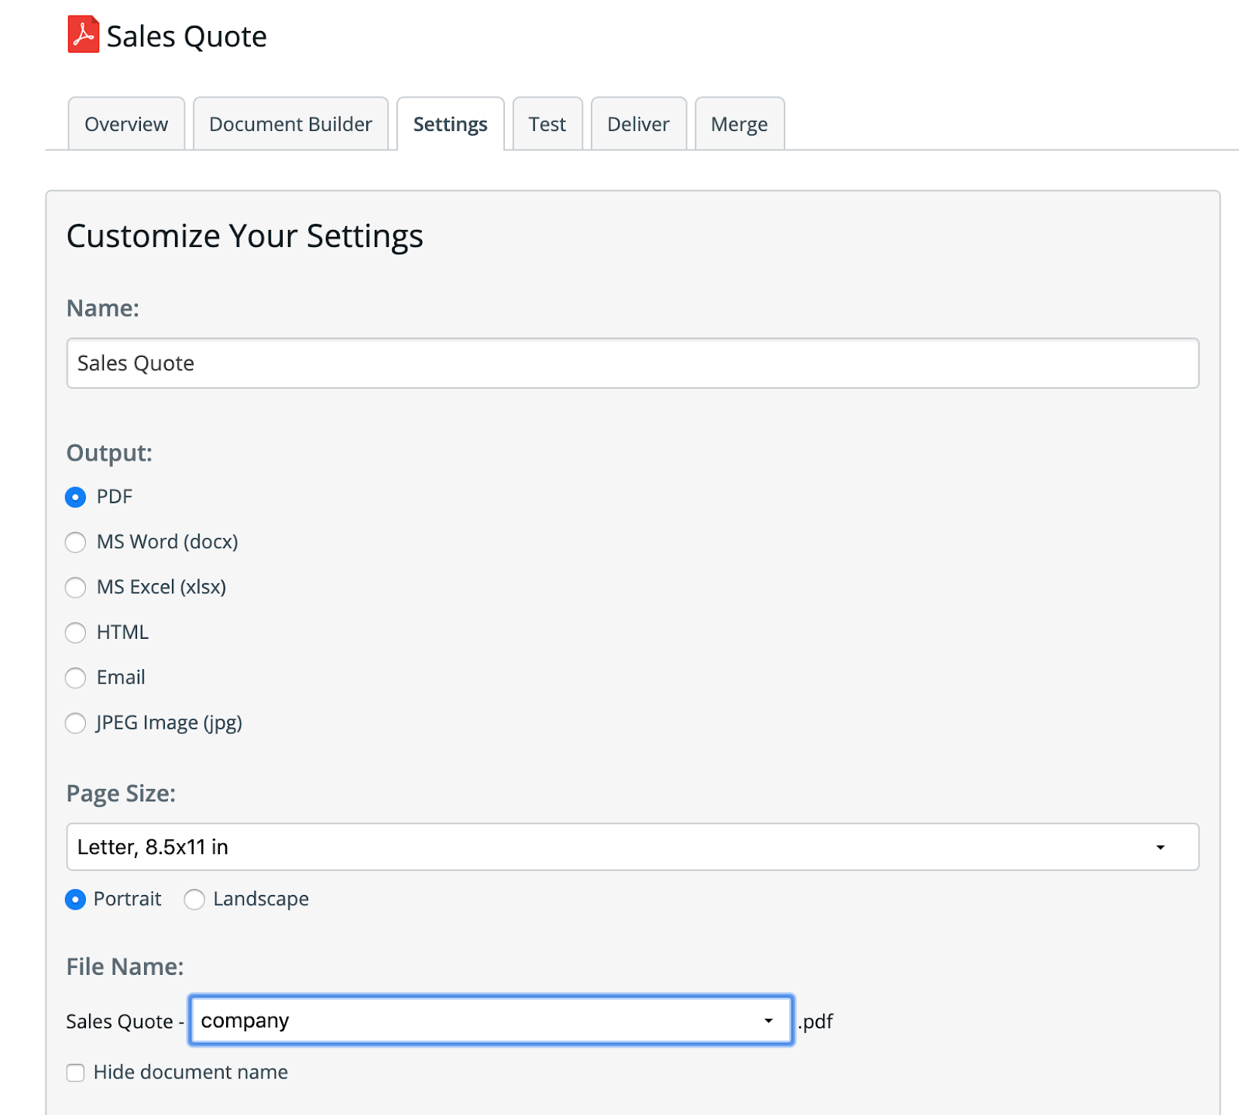Image resolution: width=1239 pixels, height=1115 pixels.
Task: Click the Sales Quote page title
Action: tap(187, 36)
